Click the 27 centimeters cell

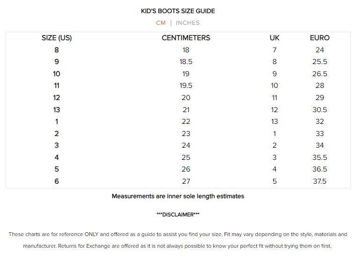[x=186, y=181]
